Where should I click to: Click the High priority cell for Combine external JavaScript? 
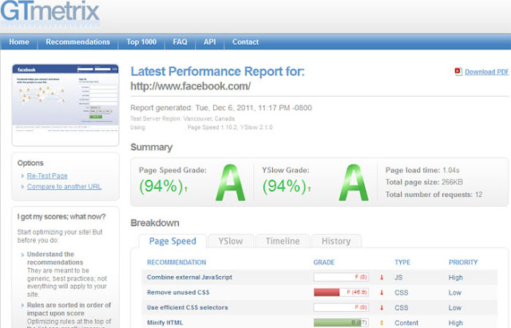(x=456, y=278)
